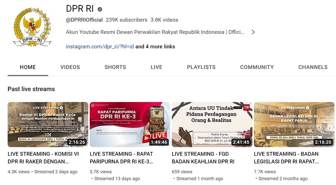This screenshot has height=185, width=336.
Task: Play the Komisi VI Rapat Kerja thumbnail
Action: coord(48,125)
